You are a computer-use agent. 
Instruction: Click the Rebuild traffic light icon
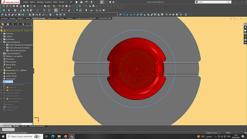(x=107, y=2)
